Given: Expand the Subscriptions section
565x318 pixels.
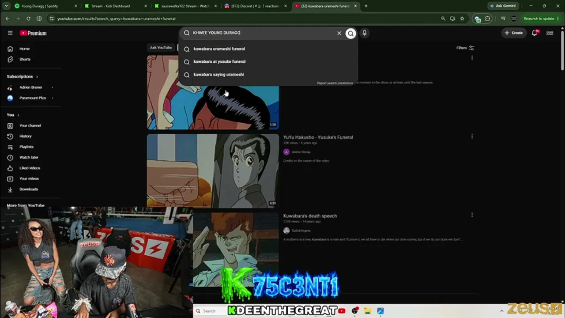Looking at the screenshot, I should point(23,76).
